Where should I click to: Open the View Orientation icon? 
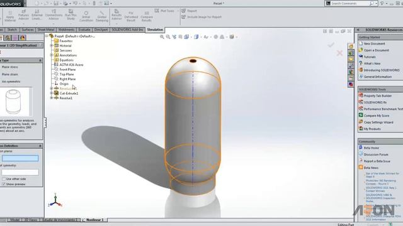(x=186, y=37)
